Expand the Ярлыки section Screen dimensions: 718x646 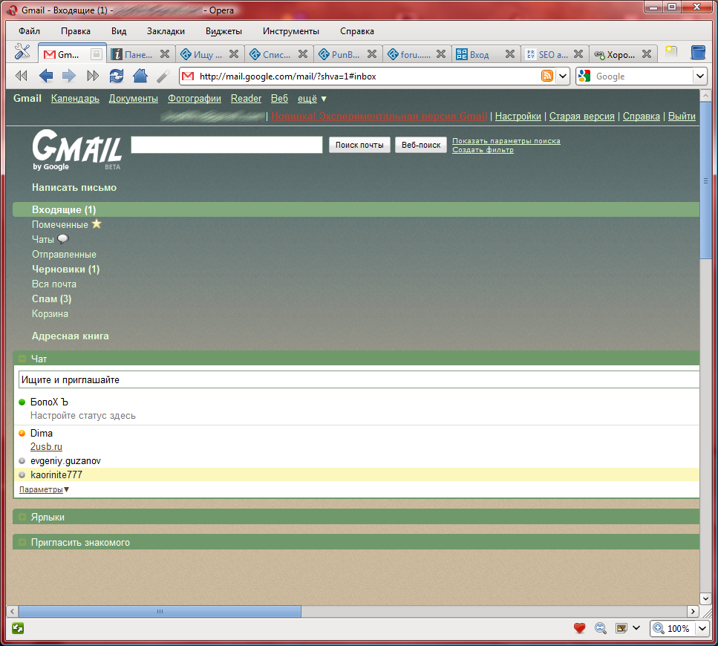(22, 517)
